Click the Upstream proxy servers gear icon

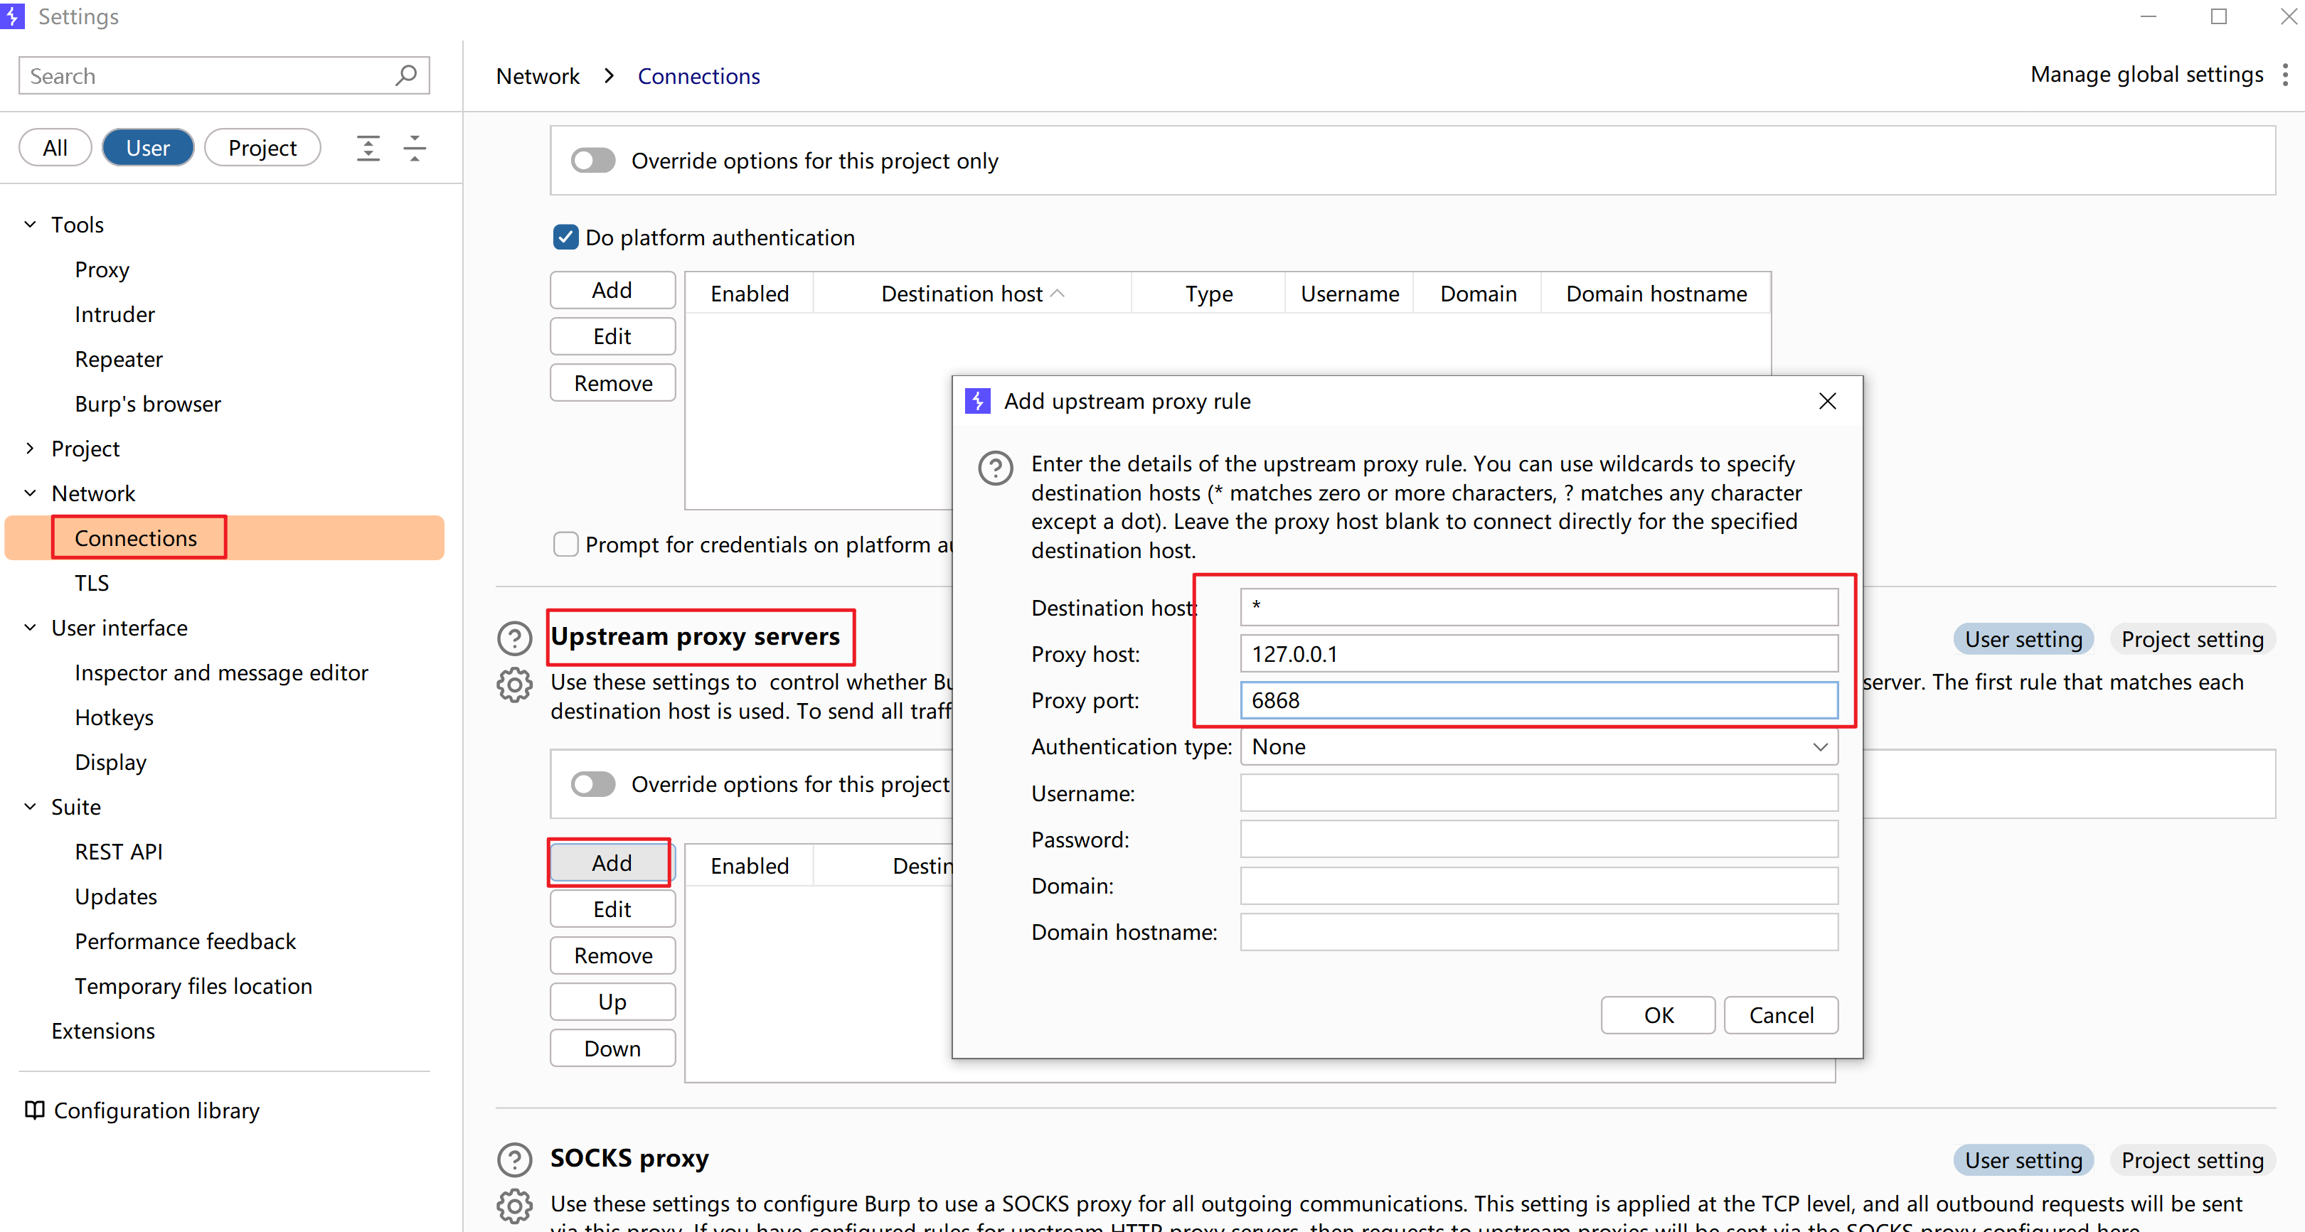tap(514, 685)
